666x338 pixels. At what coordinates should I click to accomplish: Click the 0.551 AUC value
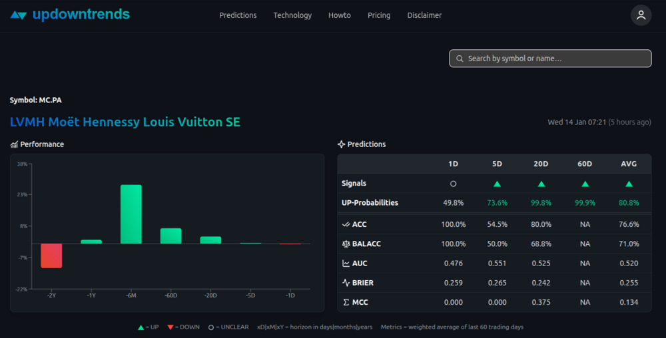(x=497, y=263)
